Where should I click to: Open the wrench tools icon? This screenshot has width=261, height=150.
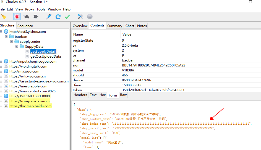point(80,17)
